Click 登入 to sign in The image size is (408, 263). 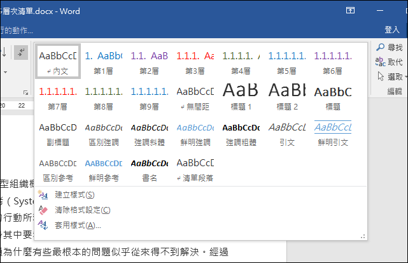[392, 29]
